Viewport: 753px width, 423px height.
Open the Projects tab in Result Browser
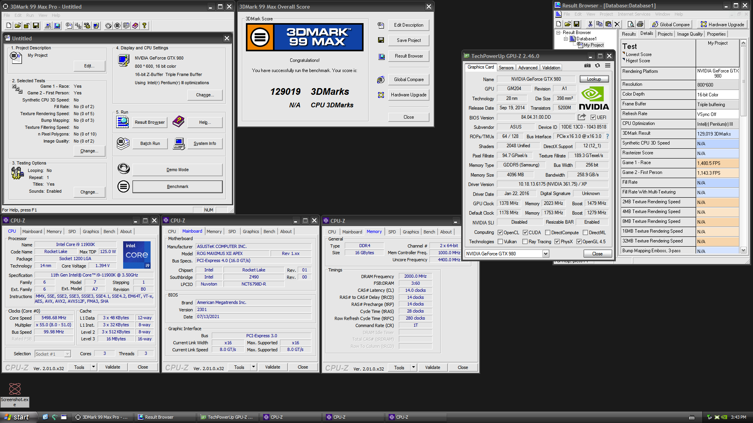click(x=665, y=34)
